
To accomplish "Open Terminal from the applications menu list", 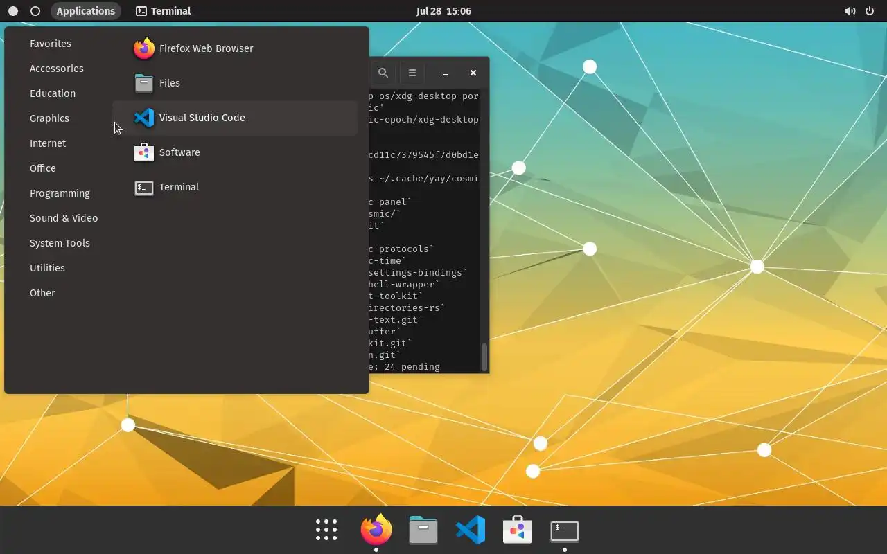I will click(235, 187).
